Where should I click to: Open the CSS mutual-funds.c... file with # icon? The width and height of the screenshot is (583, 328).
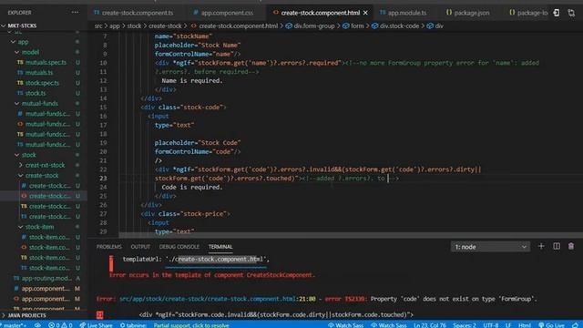tap(47, 114)
